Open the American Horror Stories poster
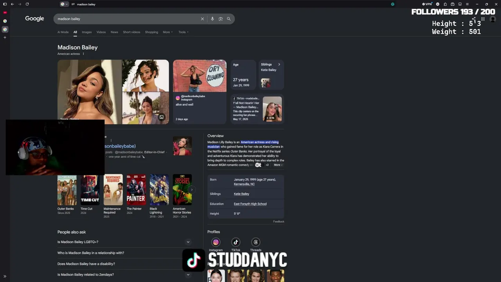501x282 pixels. (182, 190)
